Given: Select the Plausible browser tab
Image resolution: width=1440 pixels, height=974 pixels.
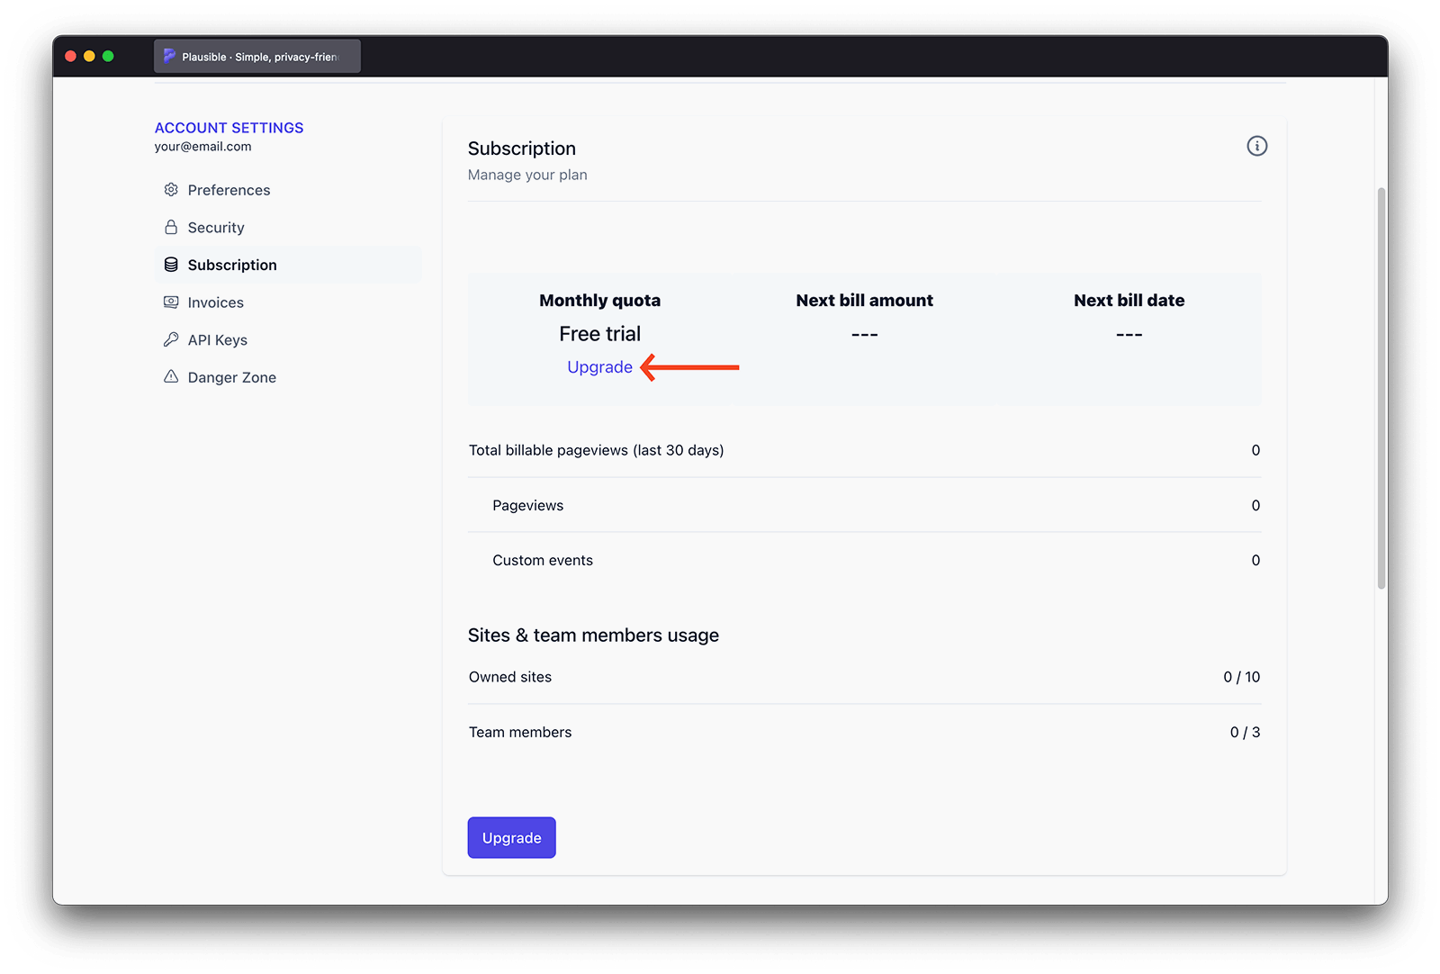Looking at the screenshot, I should tap(256, 56).
